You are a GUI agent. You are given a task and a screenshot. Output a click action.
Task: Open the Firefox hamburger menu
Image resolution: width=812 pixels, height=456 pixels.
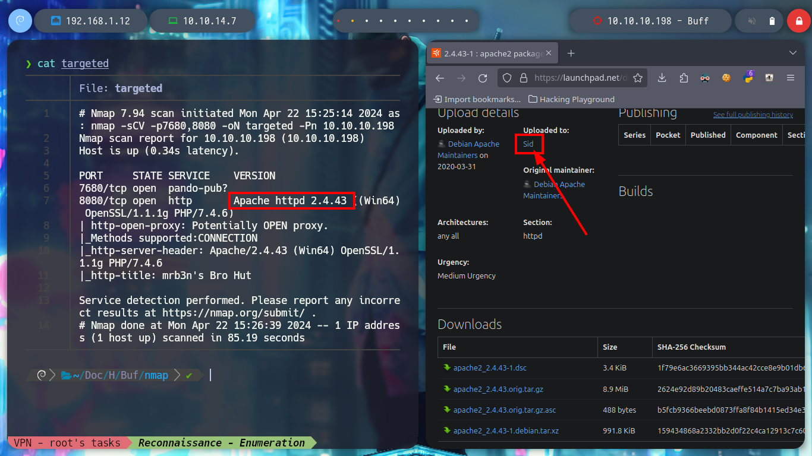791,78
